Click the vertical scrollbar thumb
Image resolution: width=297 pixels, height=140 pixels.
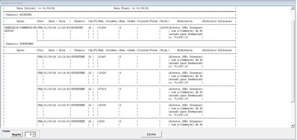[293, 61]
